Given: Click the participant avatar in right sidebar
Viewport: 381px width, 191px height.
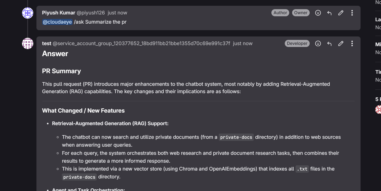Looking at the screenshot, I should (x=378, y=109).
